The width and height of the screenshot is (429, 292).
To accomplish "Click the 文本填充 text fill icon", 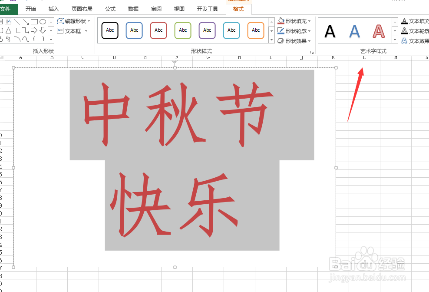I will point(404,21).
